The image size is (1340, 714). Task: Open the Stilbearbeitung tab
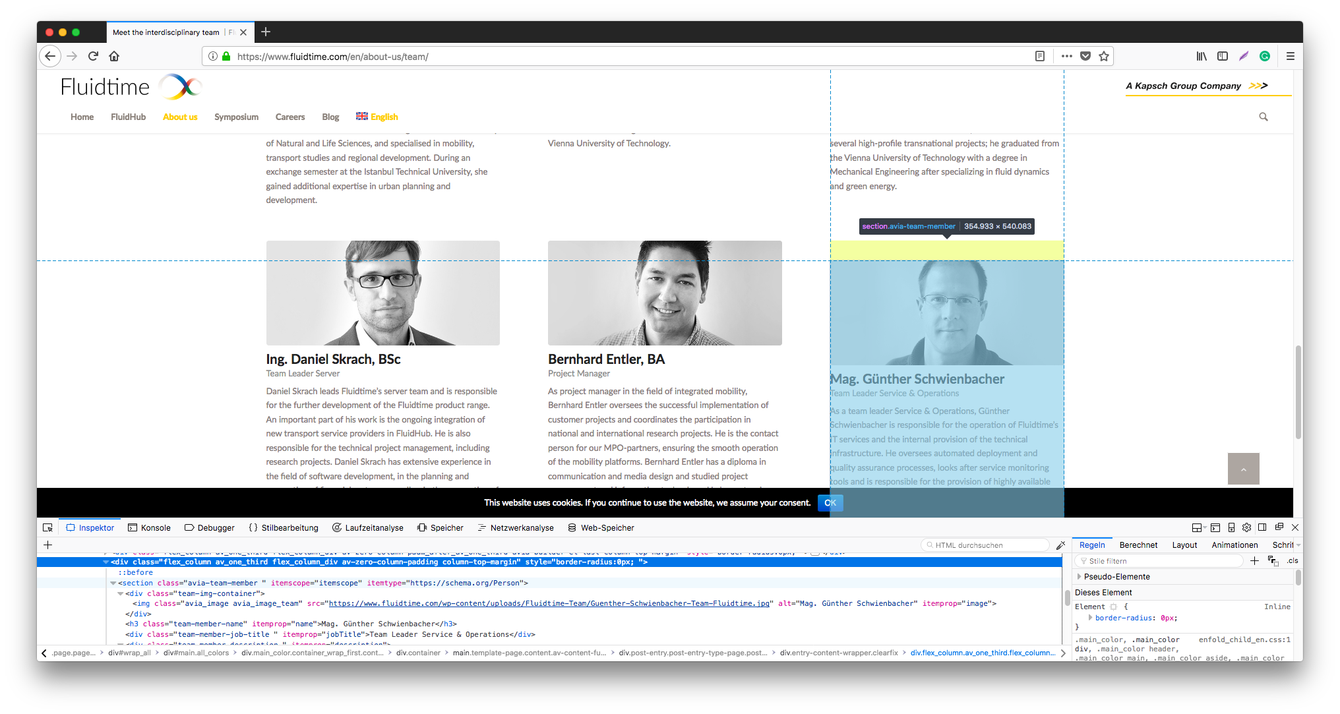pyautogui.click(x=284, y=527)
